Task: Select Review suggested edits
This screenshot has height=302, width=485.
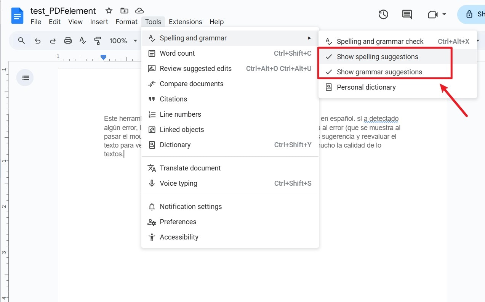Action: click(230, 69)
